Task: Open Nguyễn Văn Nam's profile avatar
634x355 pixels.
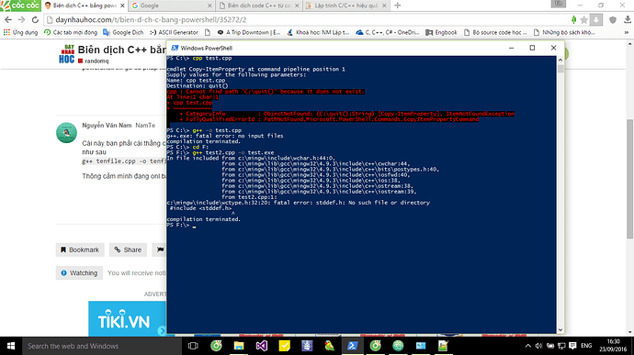Action: point(66,132)
